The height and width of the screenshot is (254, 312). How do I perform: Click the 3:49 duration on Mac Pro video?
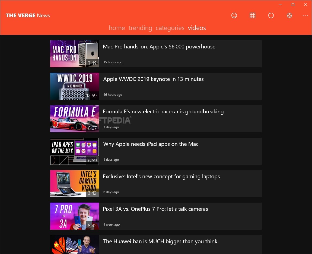point(92,63)
